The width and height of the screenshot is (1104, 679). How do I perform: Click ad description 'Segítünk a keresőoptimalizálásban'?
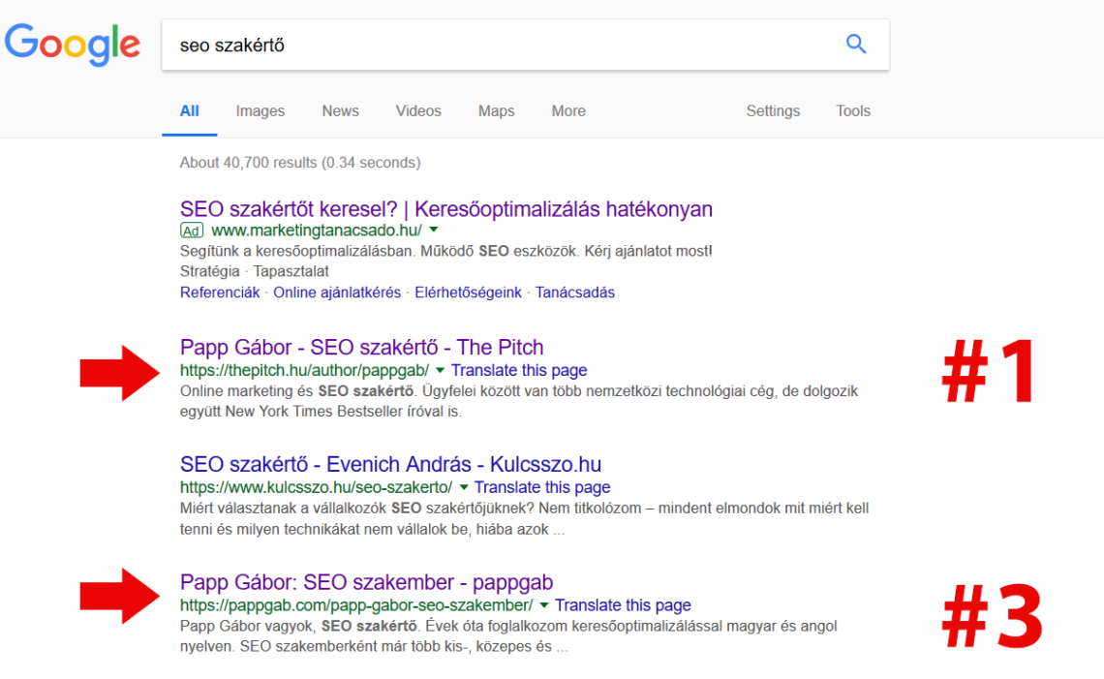[445, 251]
